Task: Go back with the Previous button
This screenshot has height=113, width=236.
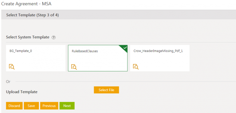Action: pos(49,106)
